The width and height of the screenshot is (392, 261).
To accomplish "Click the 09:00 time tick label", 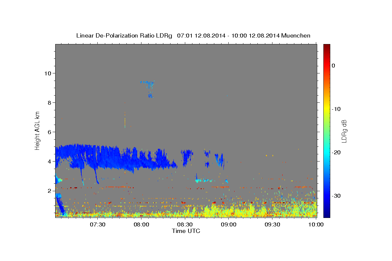I will point(229,224).
